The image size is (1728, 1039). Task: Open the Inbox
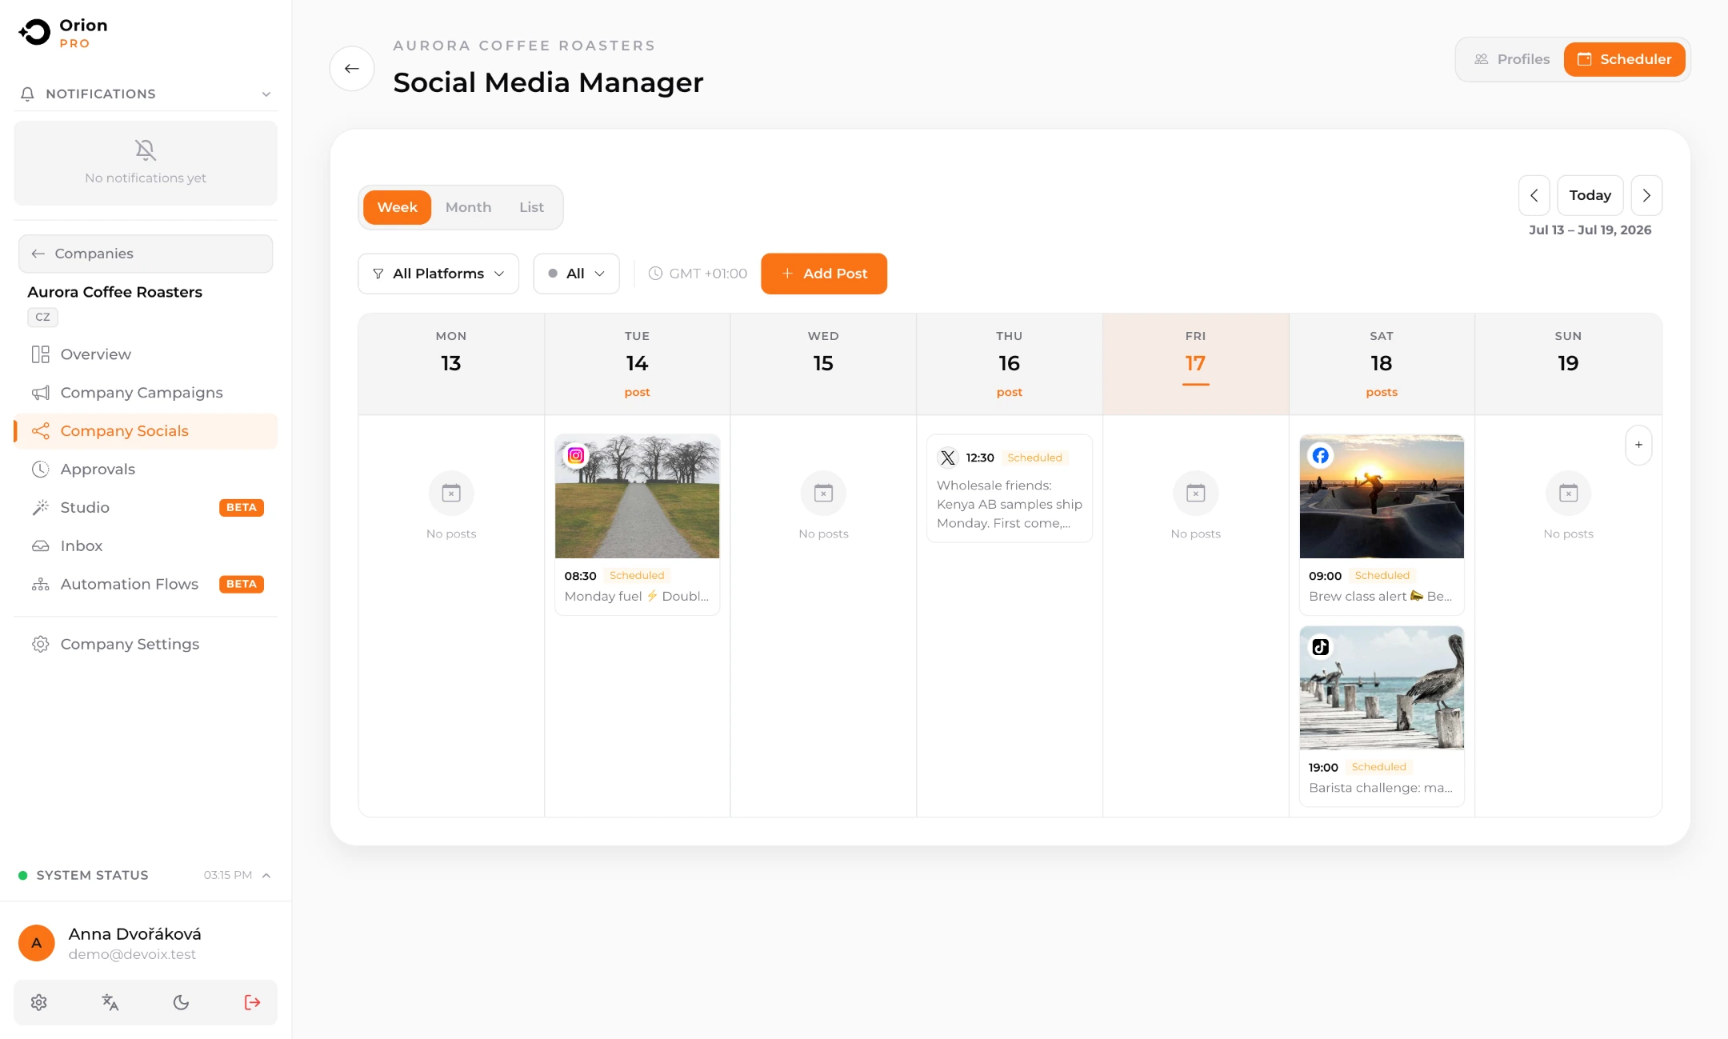pos(146,546)
